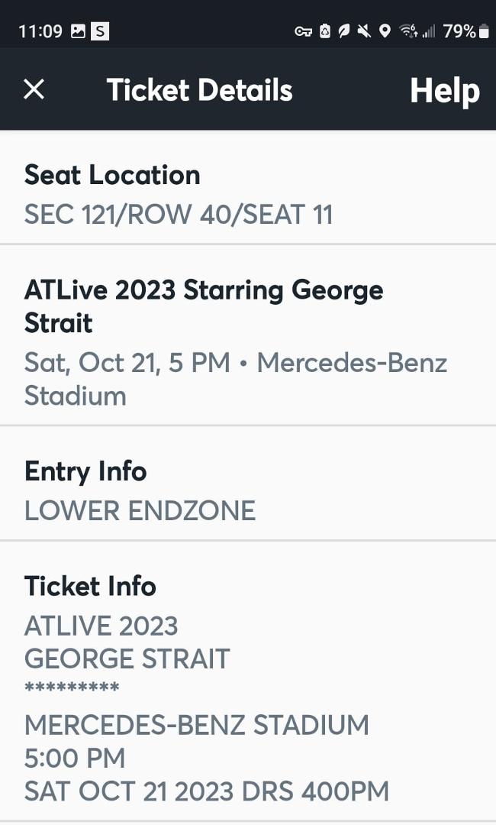Tap the S app notification icon
This screenshot has width=496, height=825.
[x=100, y=31]
